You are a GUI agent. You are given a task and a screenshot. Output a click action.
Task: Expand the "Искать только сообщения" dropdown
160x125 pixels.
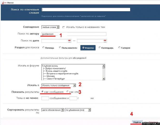tap(74, 85)
